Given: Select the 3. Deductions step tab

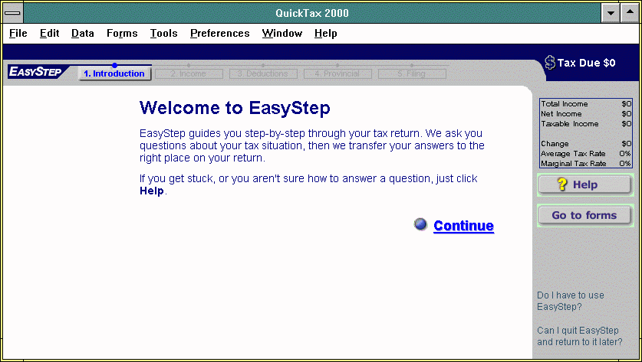Looking at the screenshot, I should tap(263, 73).
